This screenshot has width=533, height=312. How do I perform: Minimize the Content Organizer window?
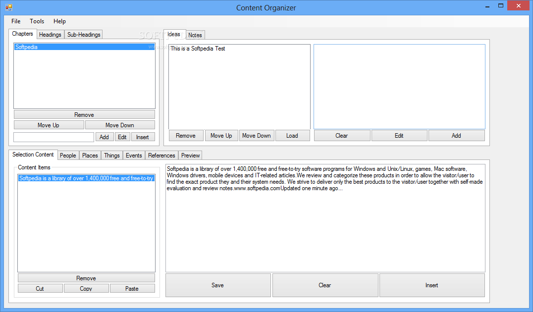[x=487, y=6]
